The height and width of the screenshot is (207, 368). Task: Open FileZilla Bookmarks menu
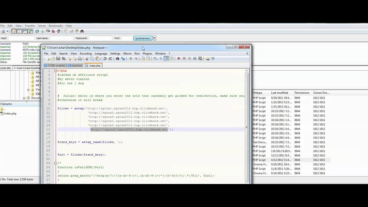pos(56,26)
